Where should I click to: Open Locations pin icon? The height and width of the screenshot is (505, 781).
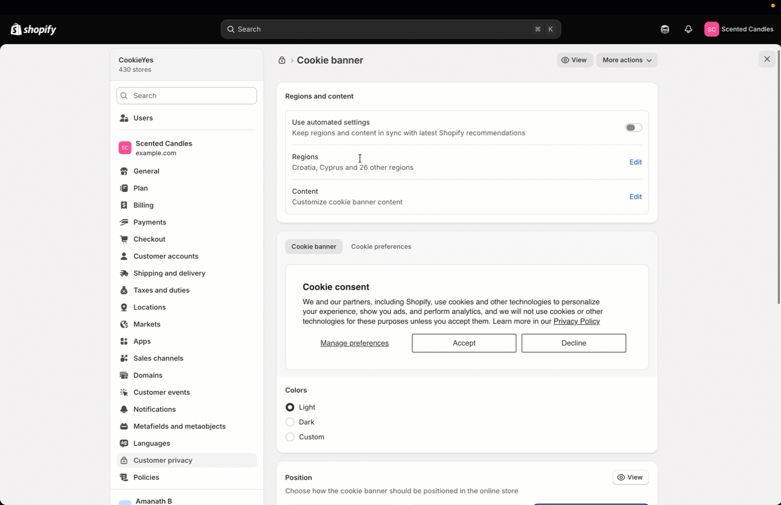124,307
